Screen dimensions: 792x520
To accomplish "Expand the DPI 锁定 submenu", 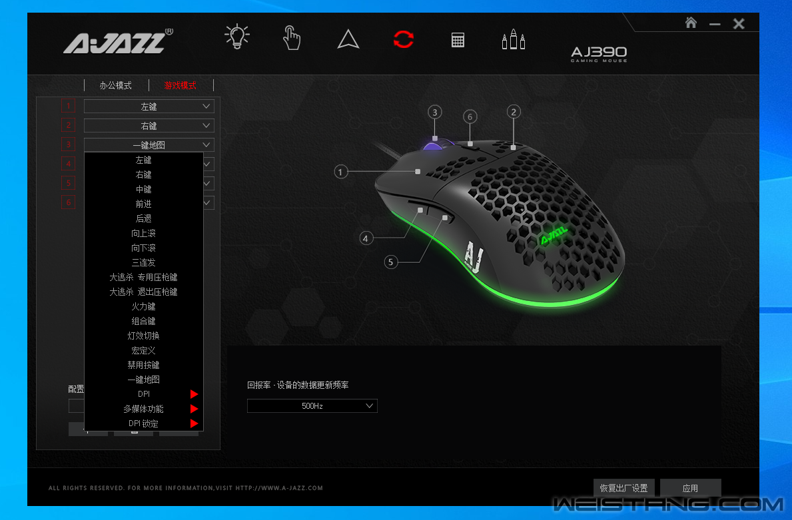I will 143,423.
